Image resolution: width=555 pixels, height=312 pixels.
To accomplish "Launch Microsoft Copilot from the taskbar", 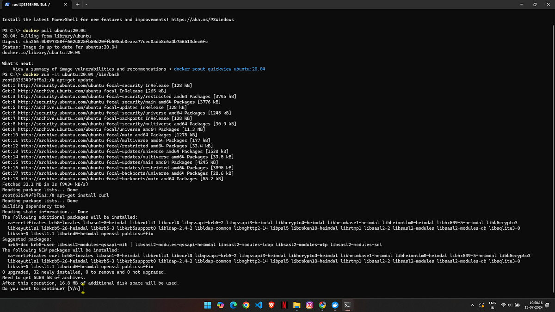I will click(220, 305).
